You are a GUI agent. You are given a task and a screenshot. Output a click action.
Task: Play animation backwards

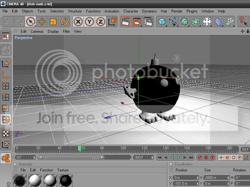click(172, 158)
